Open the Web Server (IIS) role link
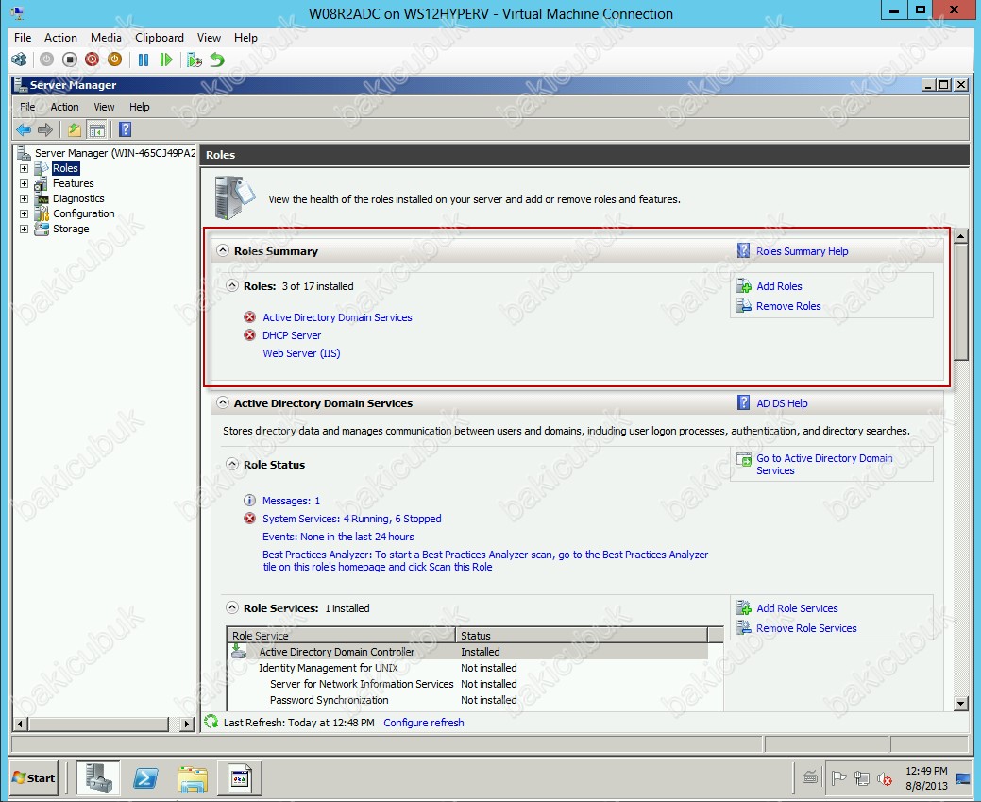This screenshot has width=981, height=802. [x=301, y=353]
